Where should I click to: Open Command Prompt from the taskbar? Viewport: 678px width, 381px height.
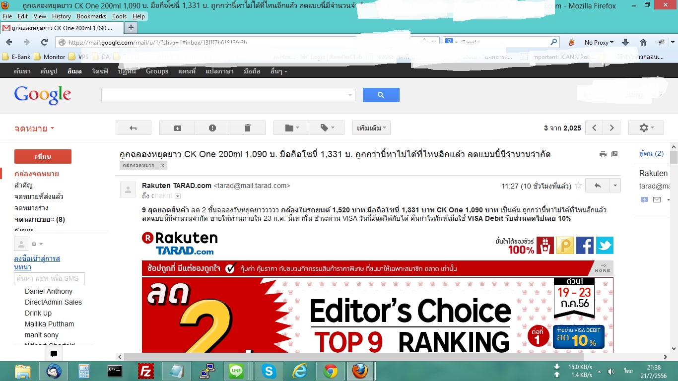(115, 371)
